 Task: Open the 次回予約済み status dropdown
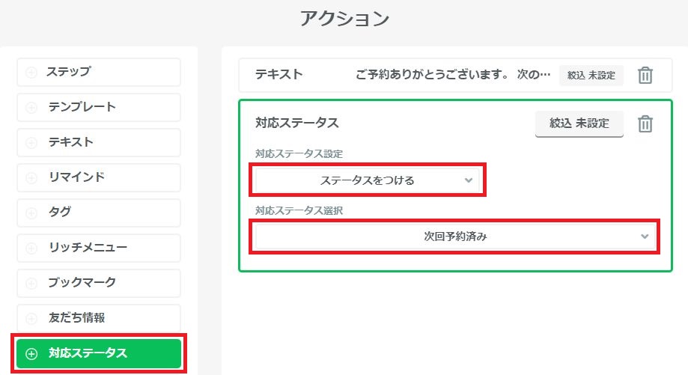click(x=454, y=237)
